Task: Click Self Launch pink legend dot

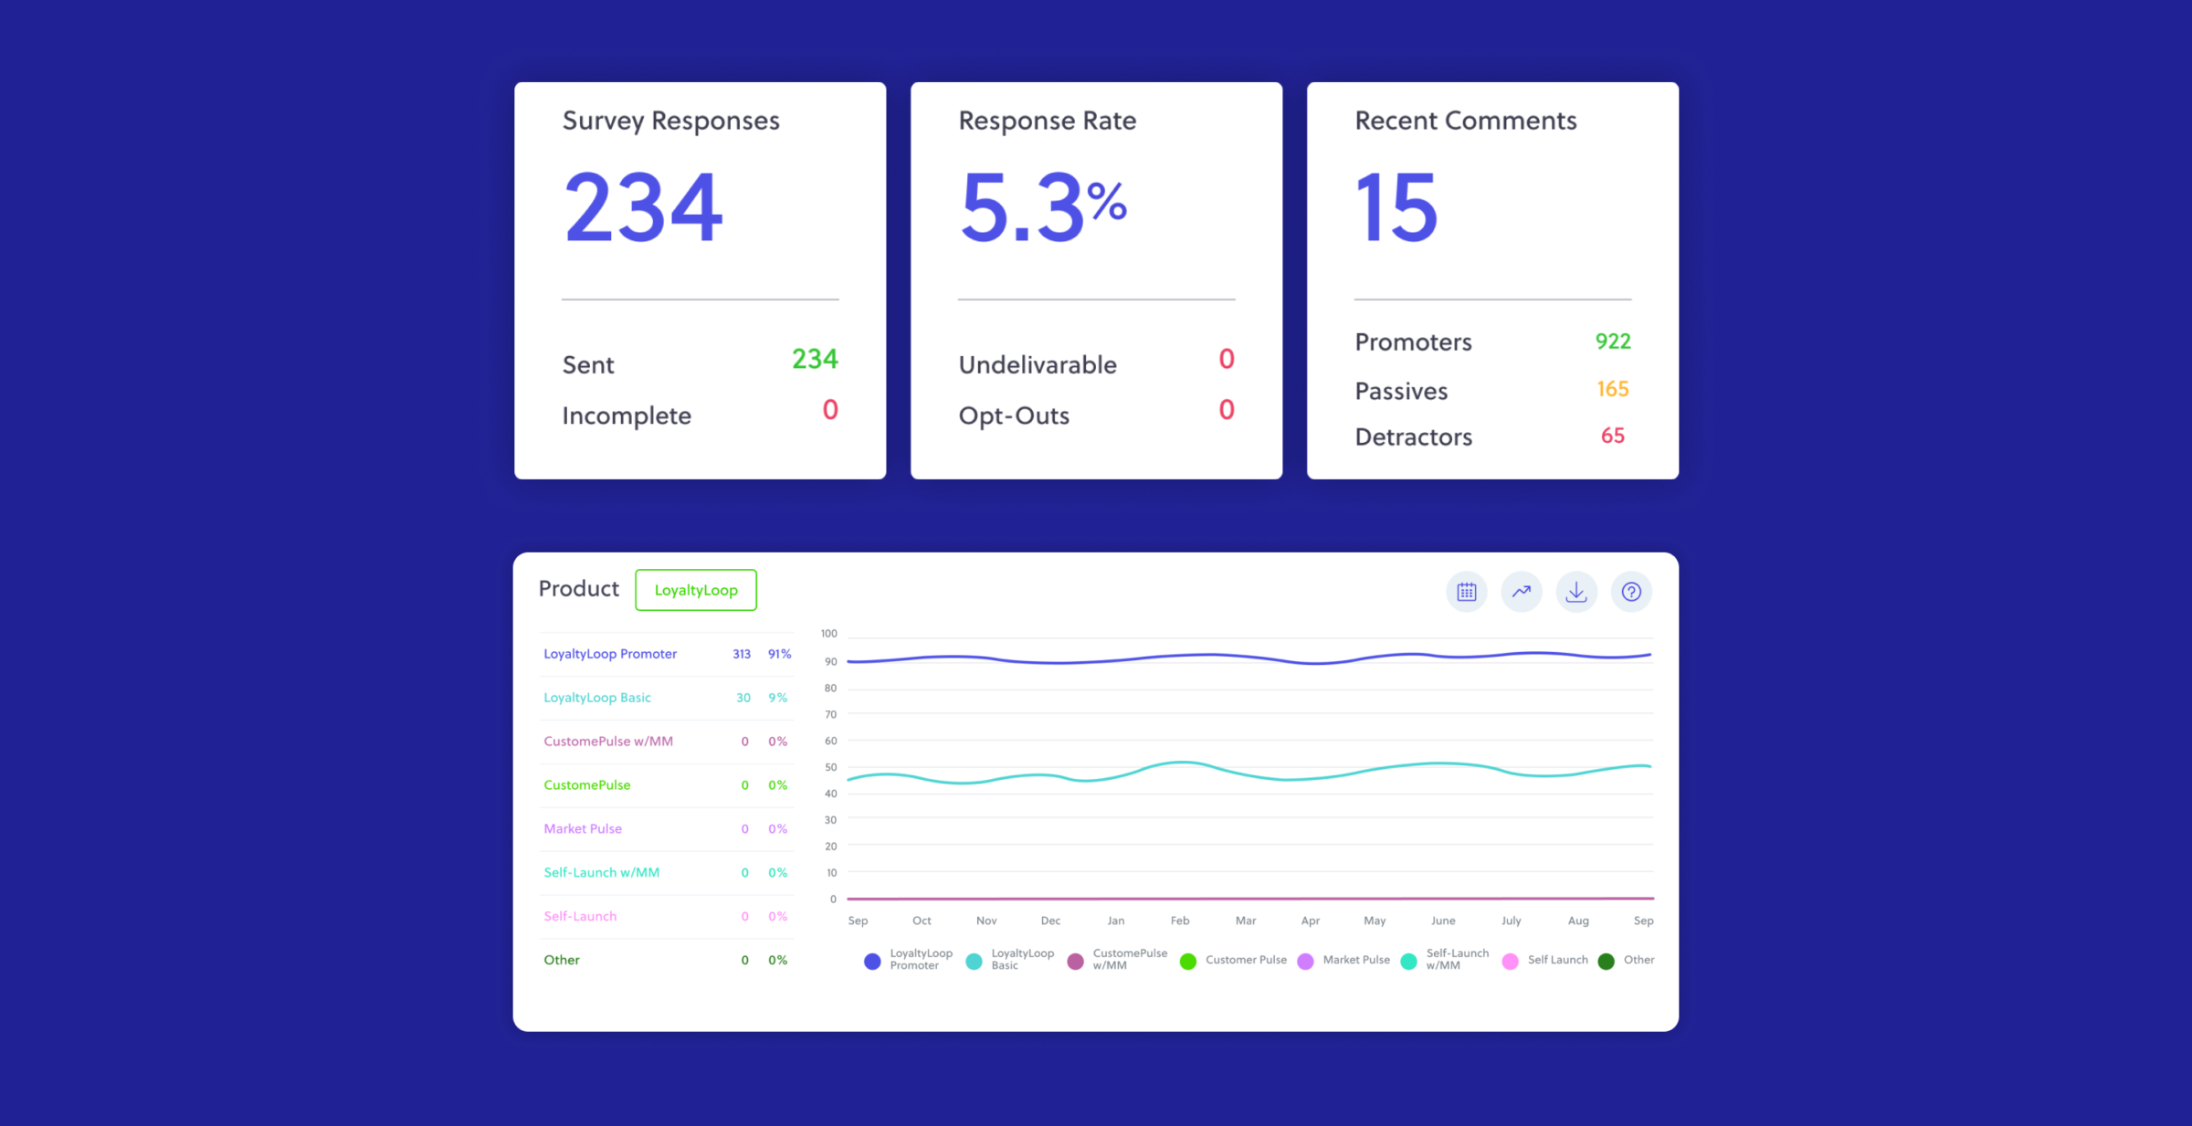Action: 1510,961
